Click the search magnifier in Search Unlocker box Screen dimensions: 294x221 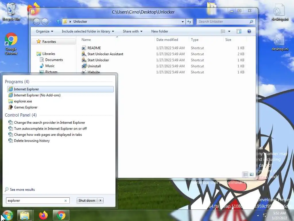pos(251,22)
